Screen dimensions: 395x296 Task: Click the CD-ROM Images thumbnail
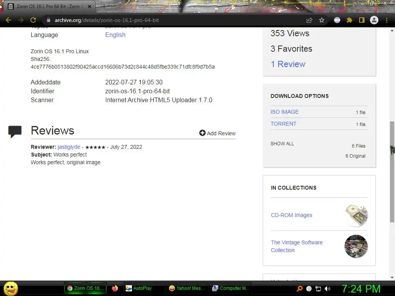click(x=356, y=215)
